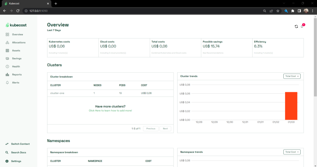The image size is (317, 167).
Task: Click the Savings icon in sidebar
Action: (x=7, y=58)
